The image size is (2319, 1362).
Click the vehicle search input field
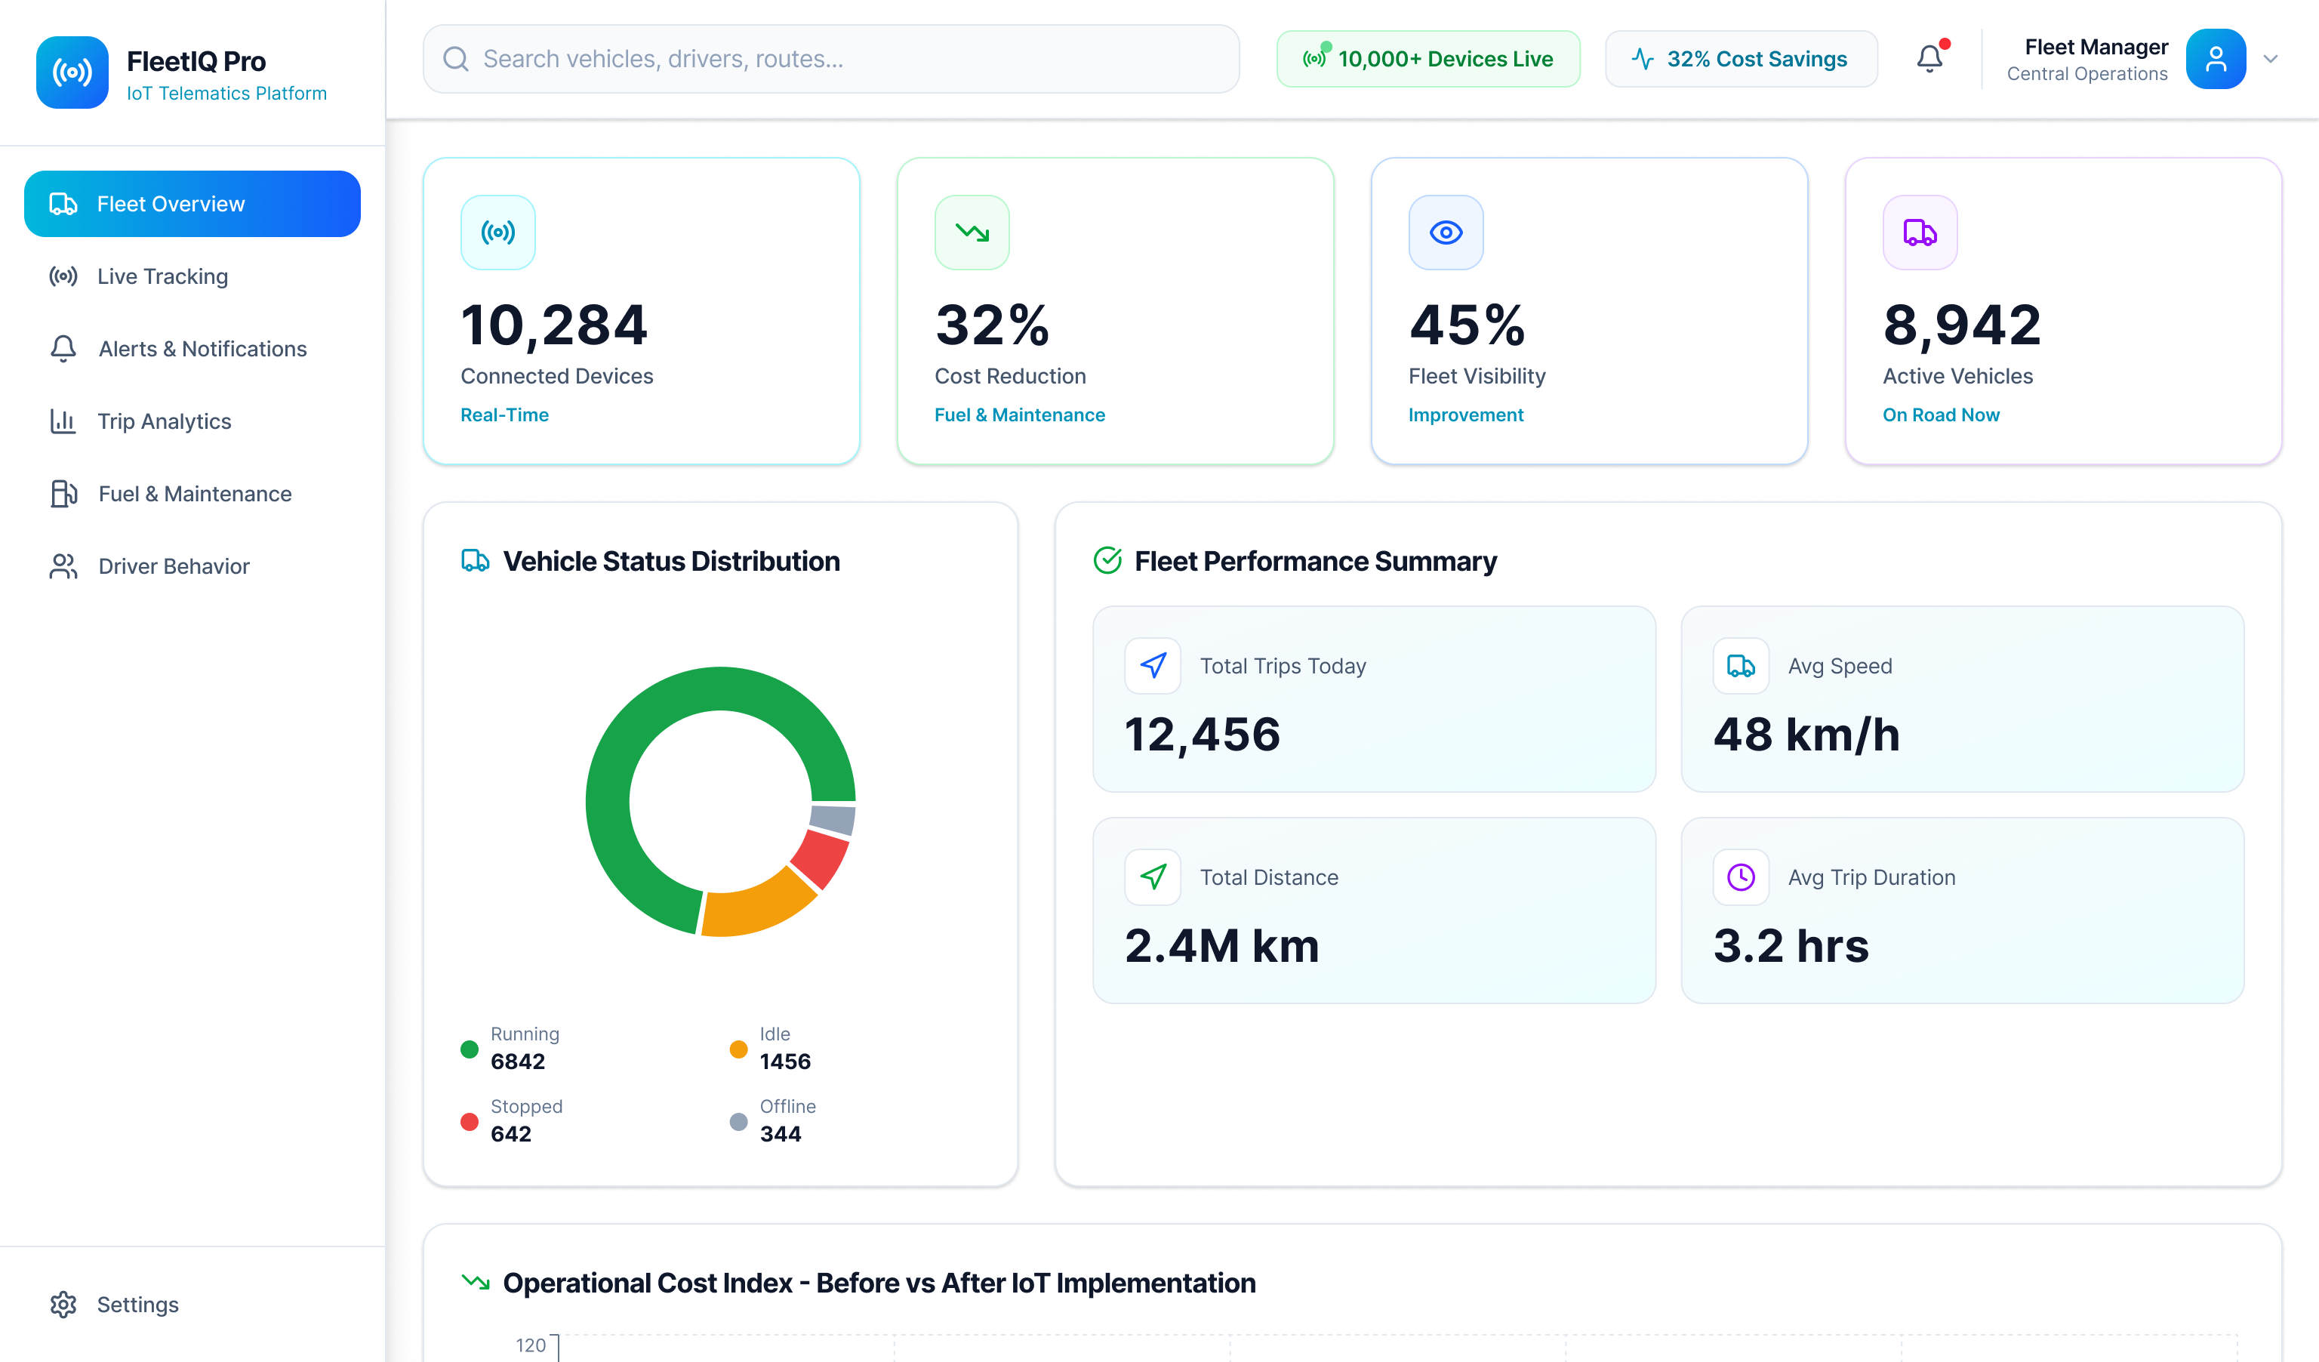828,58
